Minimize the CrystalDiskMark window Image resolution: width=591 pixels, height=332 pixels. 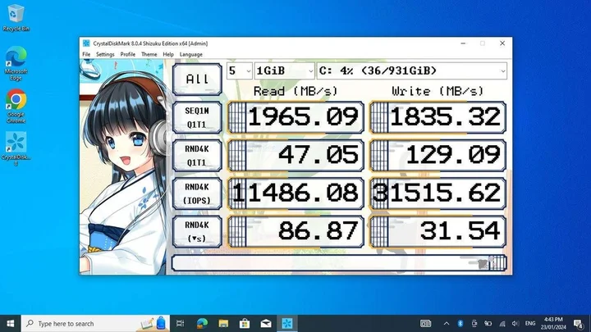coord(463,43)
